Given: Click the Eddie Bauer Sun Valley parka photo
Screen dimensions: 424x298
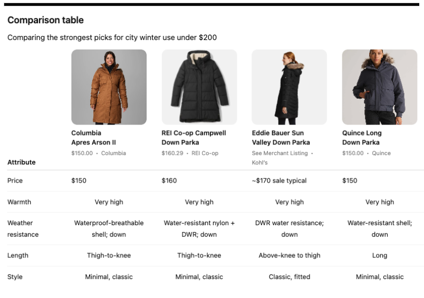Looking at the screenshot, I should click(289, 87).
